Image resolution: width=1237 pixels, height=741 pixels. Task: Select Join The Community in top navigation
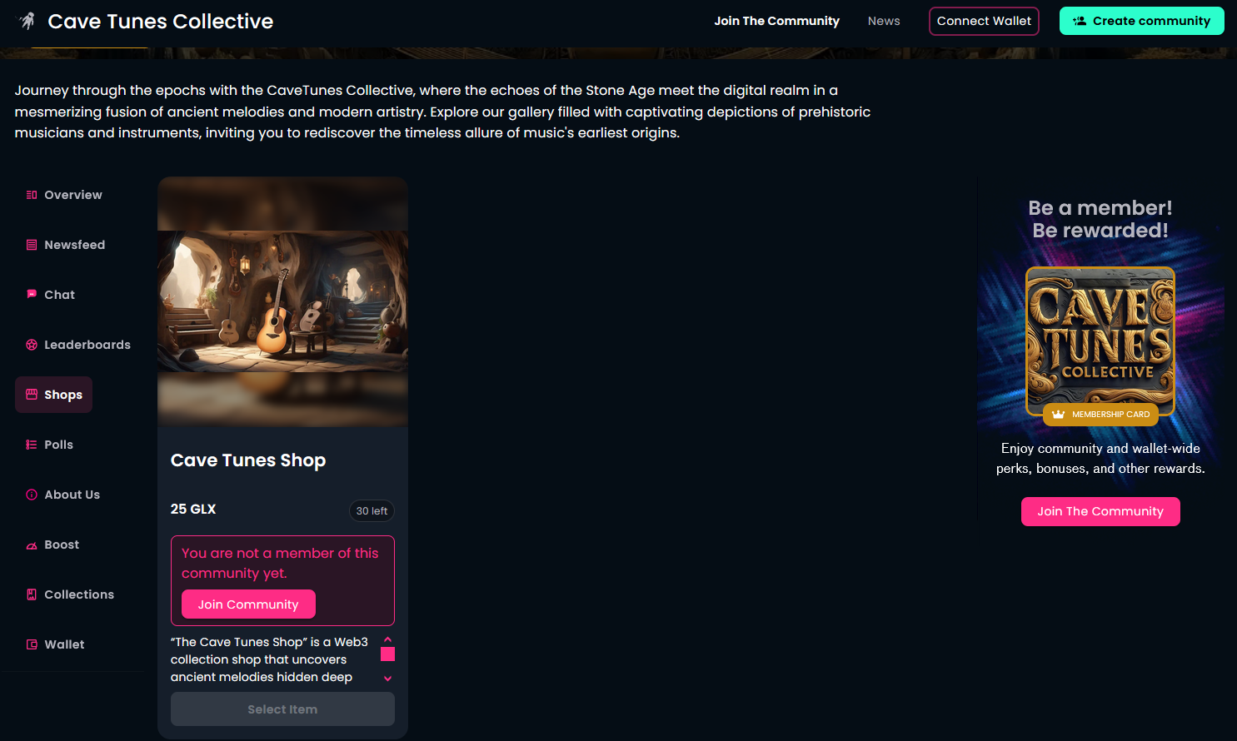coord(776,21)
